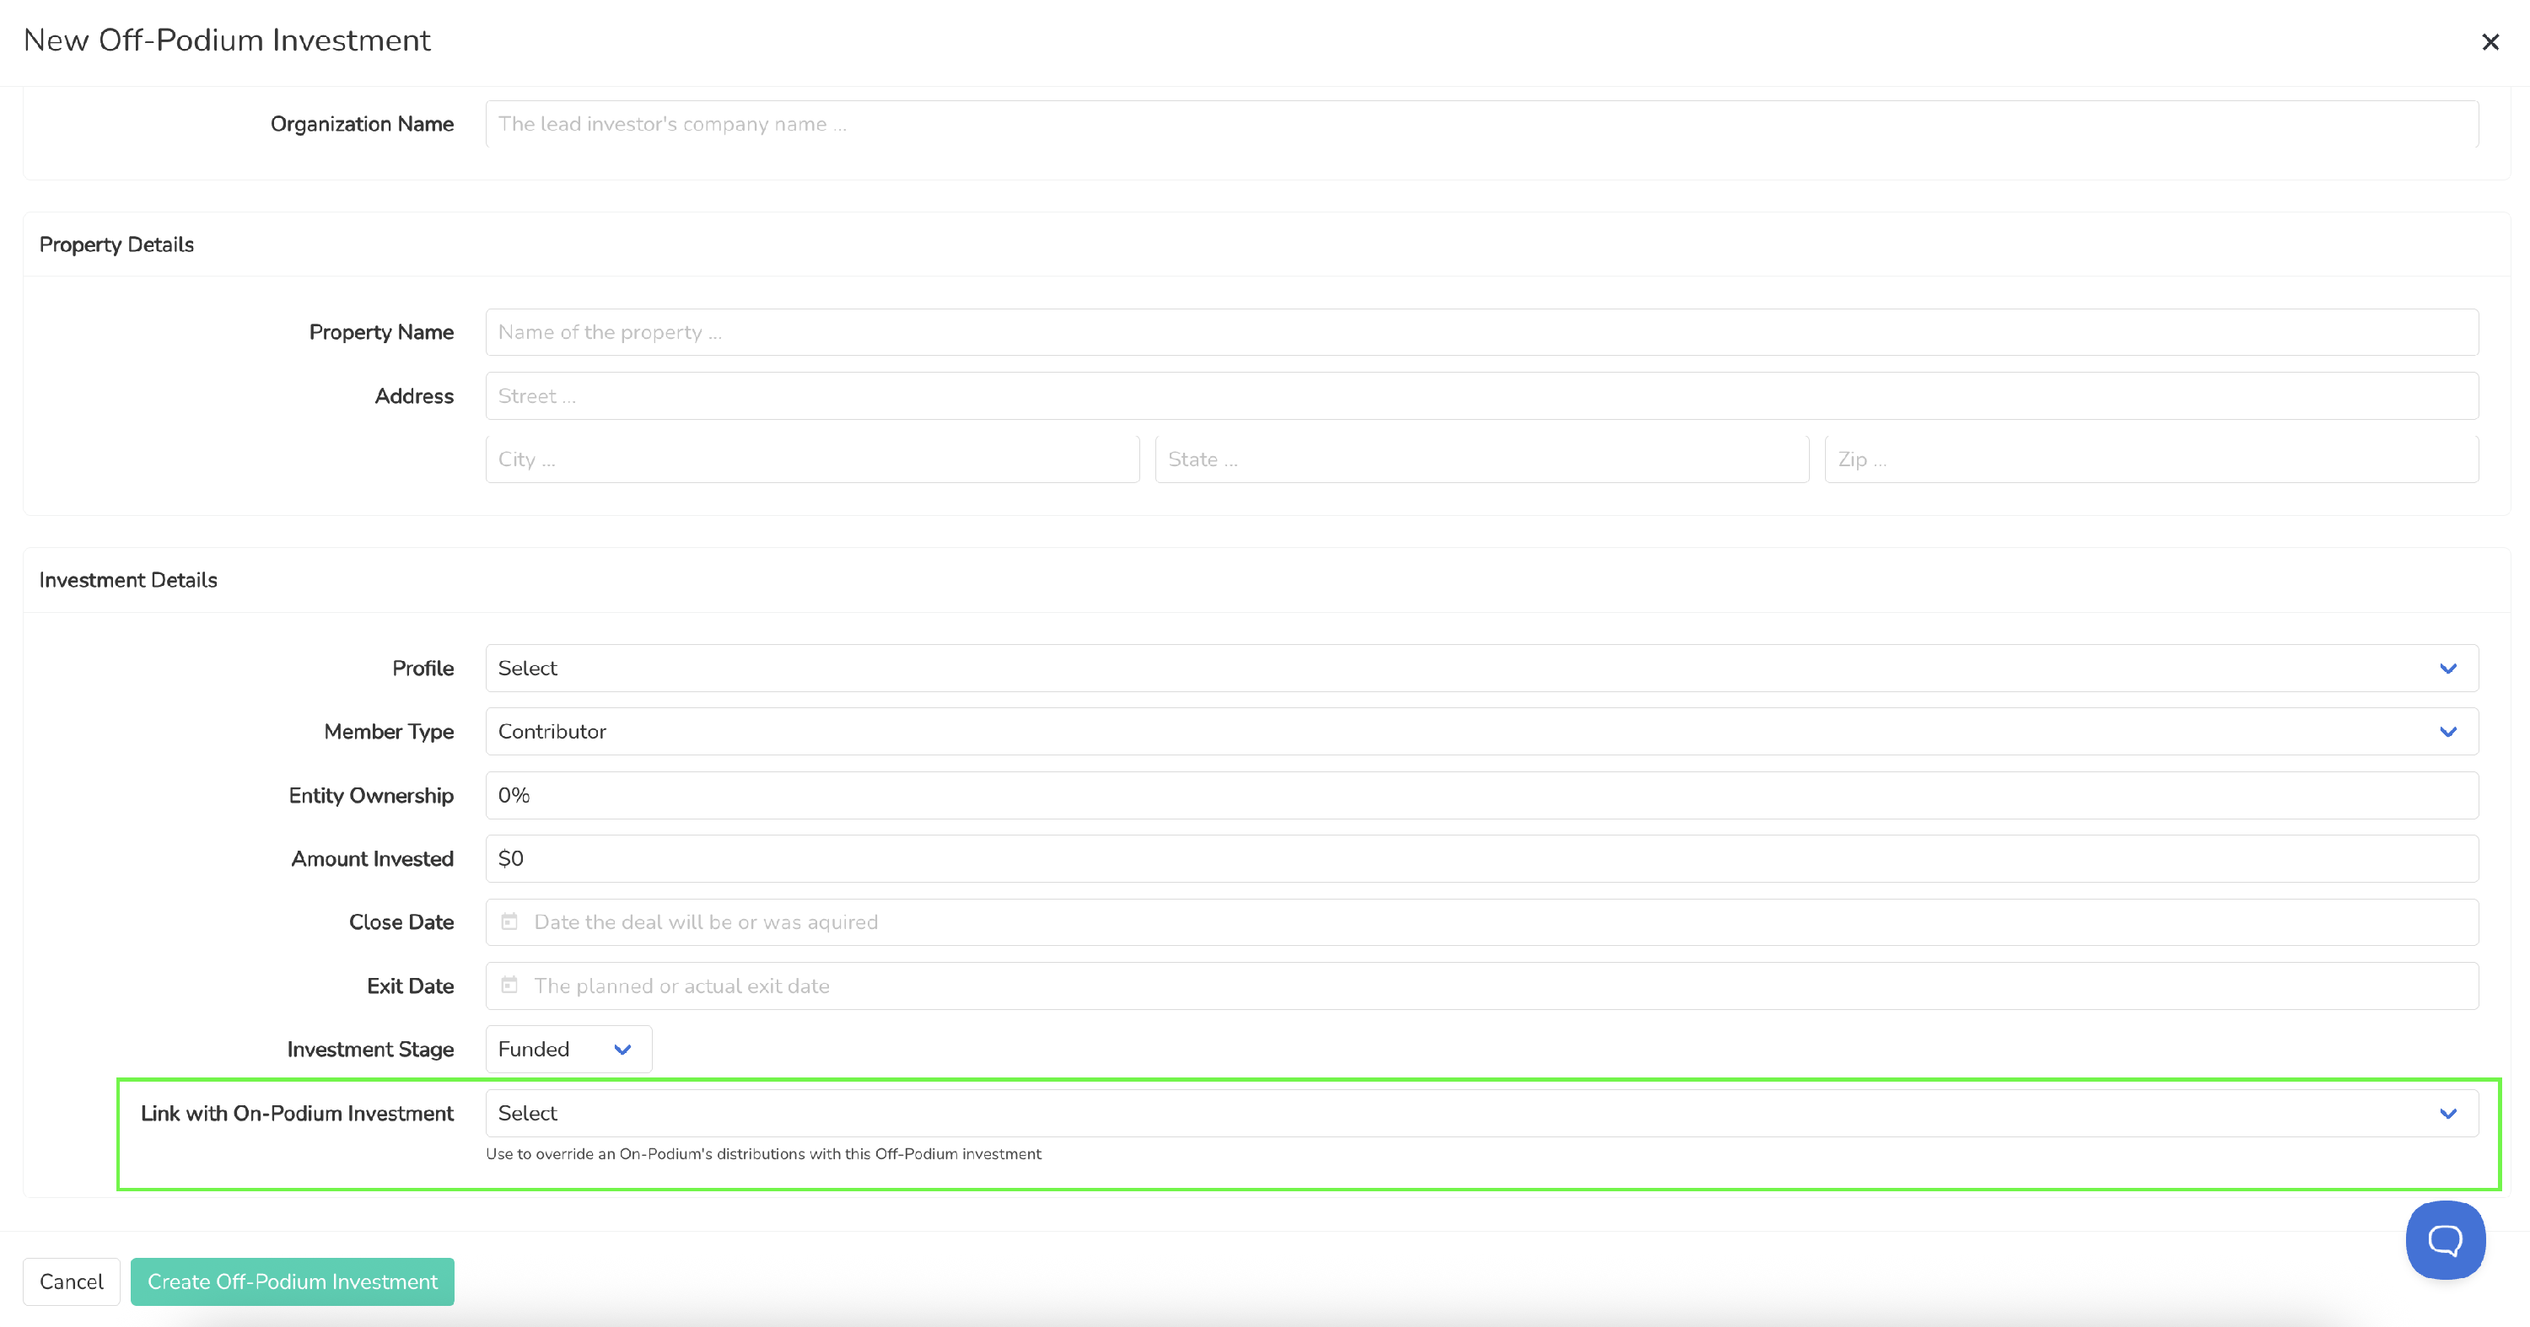2530x1327 pixels.
Task: Open the Funded investment stage dropdown
Action: point(550,1050)
